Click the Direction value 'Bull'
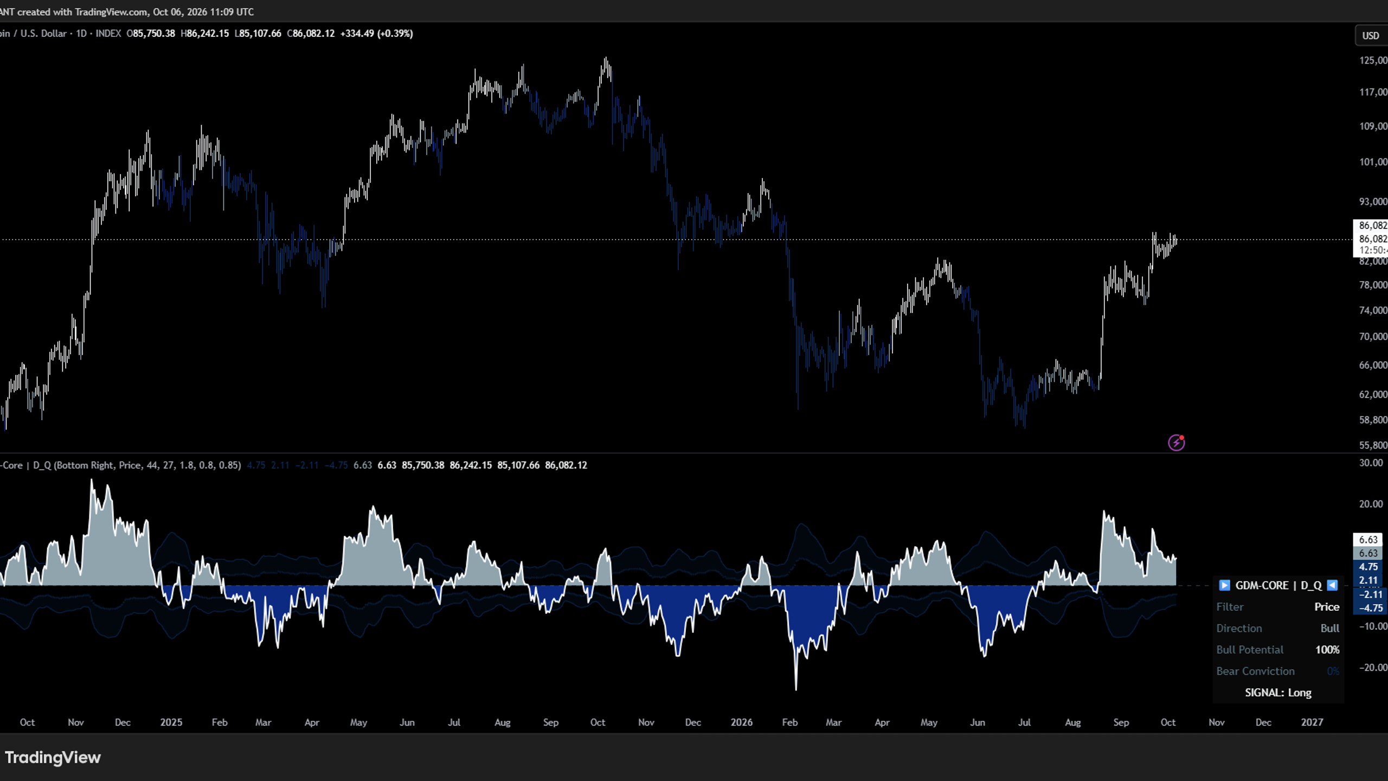1388x781 pixels. (1330, 628)
